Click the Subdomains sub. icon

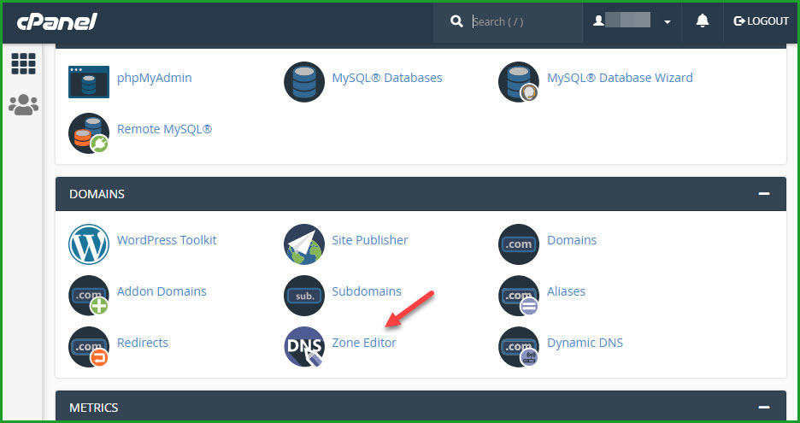point(304,296)
